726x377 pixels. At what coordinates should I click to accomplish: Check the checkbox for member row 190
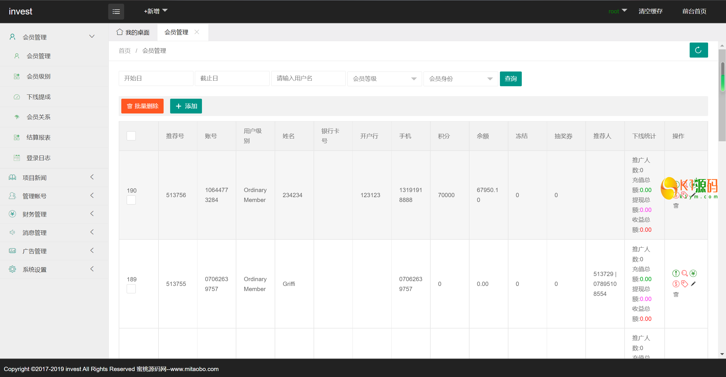pos(131,200)
